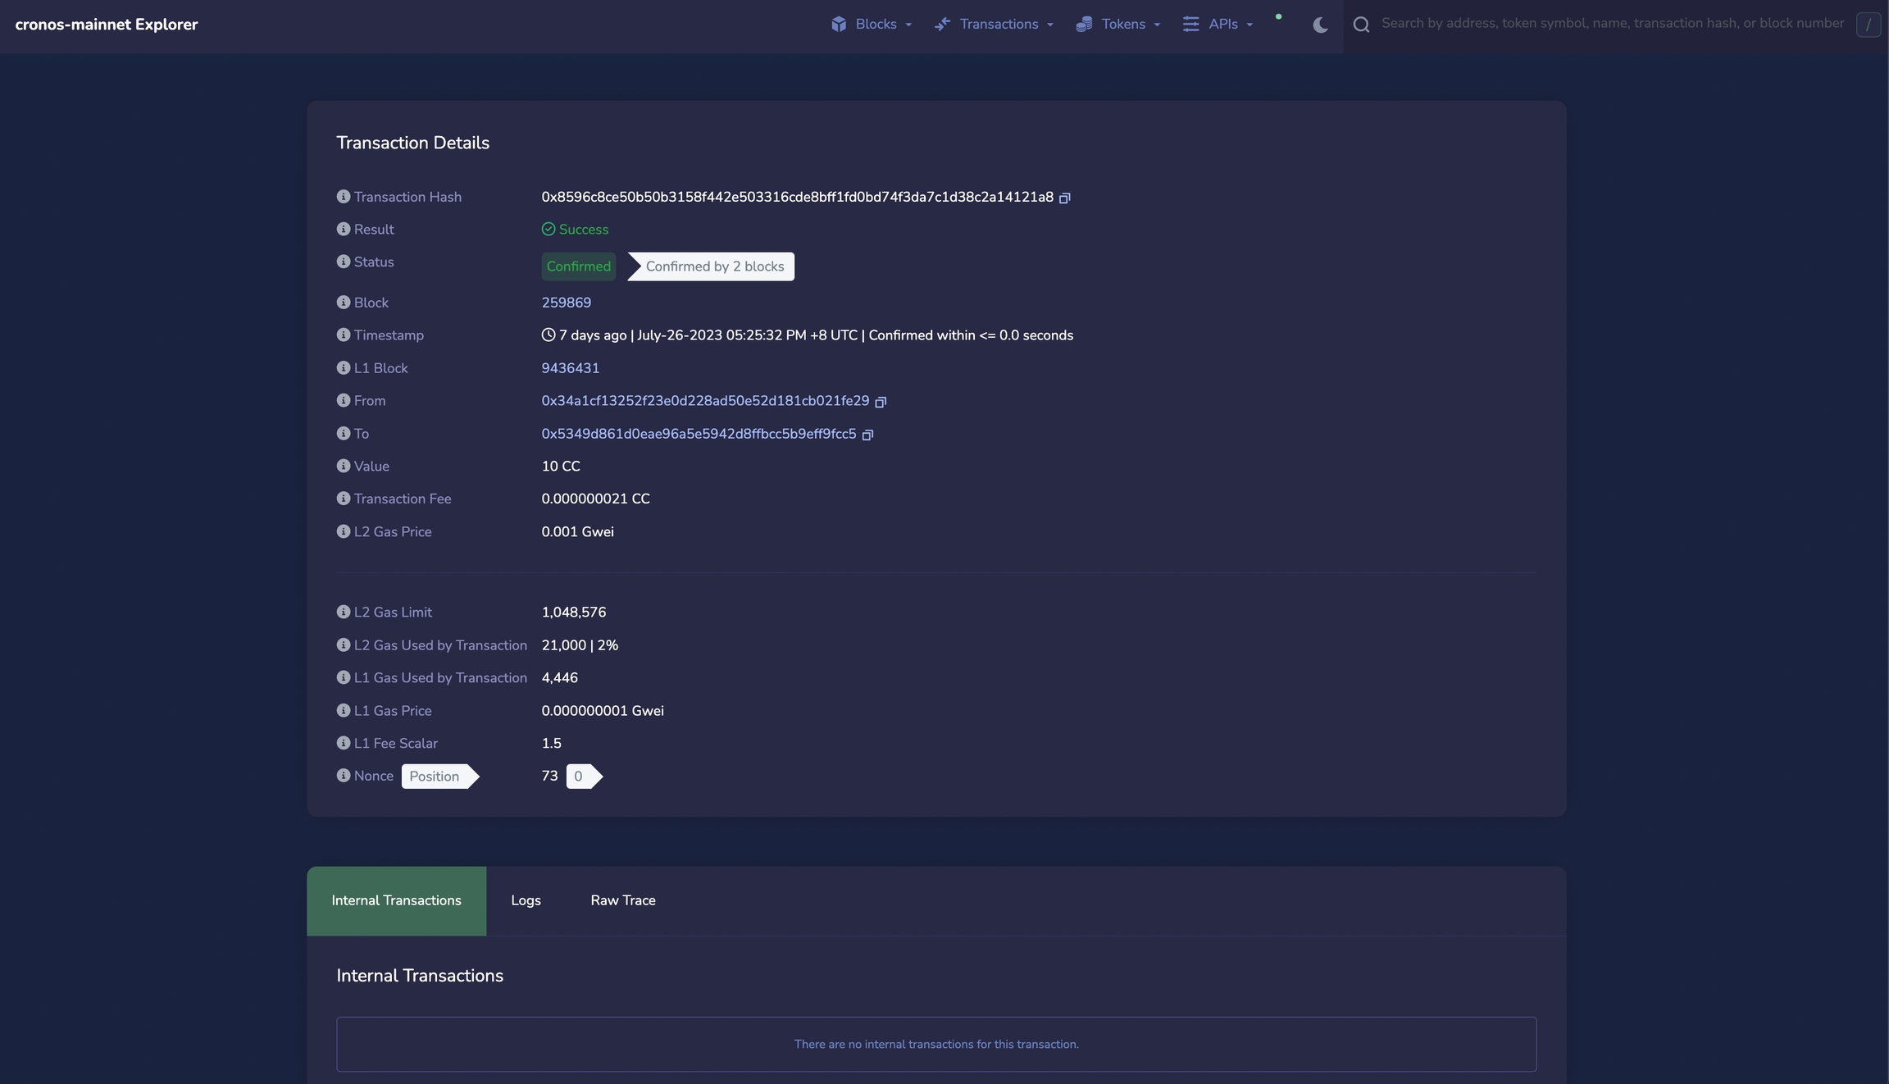Expand the Blocks dropdown menu
The image size is (1889, 1084).
872,24
